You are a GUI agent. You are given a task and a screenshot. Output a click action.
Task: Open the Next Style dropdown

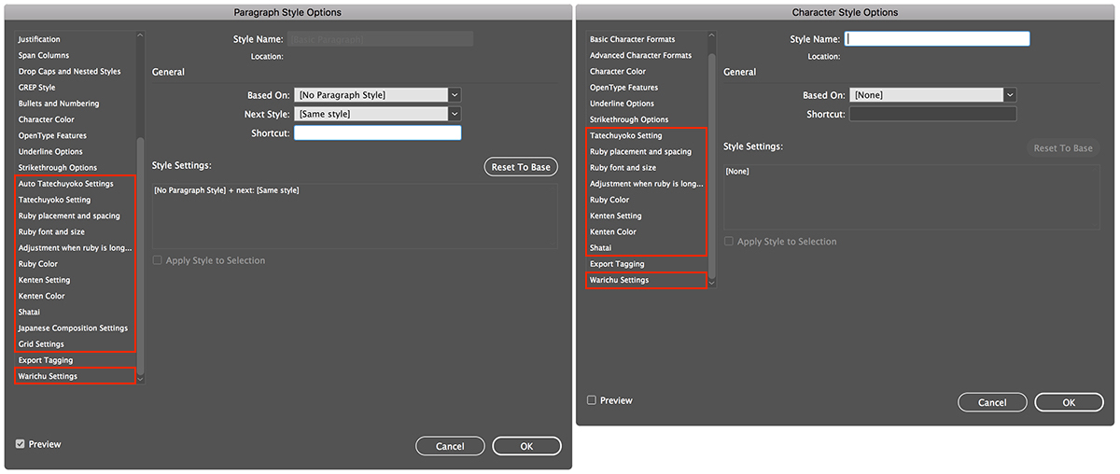454,114
